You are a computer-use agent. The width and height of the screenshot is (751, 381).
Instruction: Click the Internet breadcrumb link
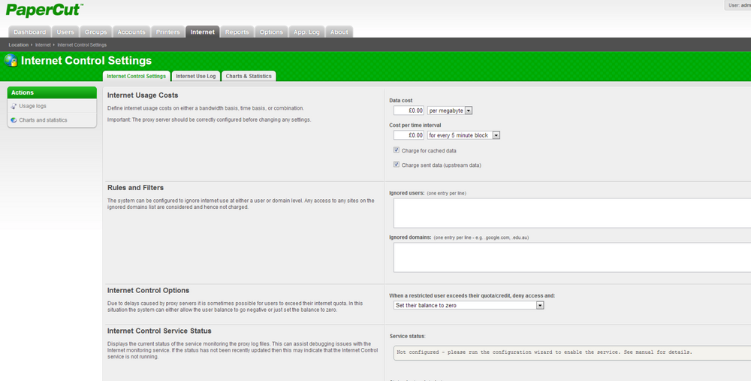tap(43, 44)
